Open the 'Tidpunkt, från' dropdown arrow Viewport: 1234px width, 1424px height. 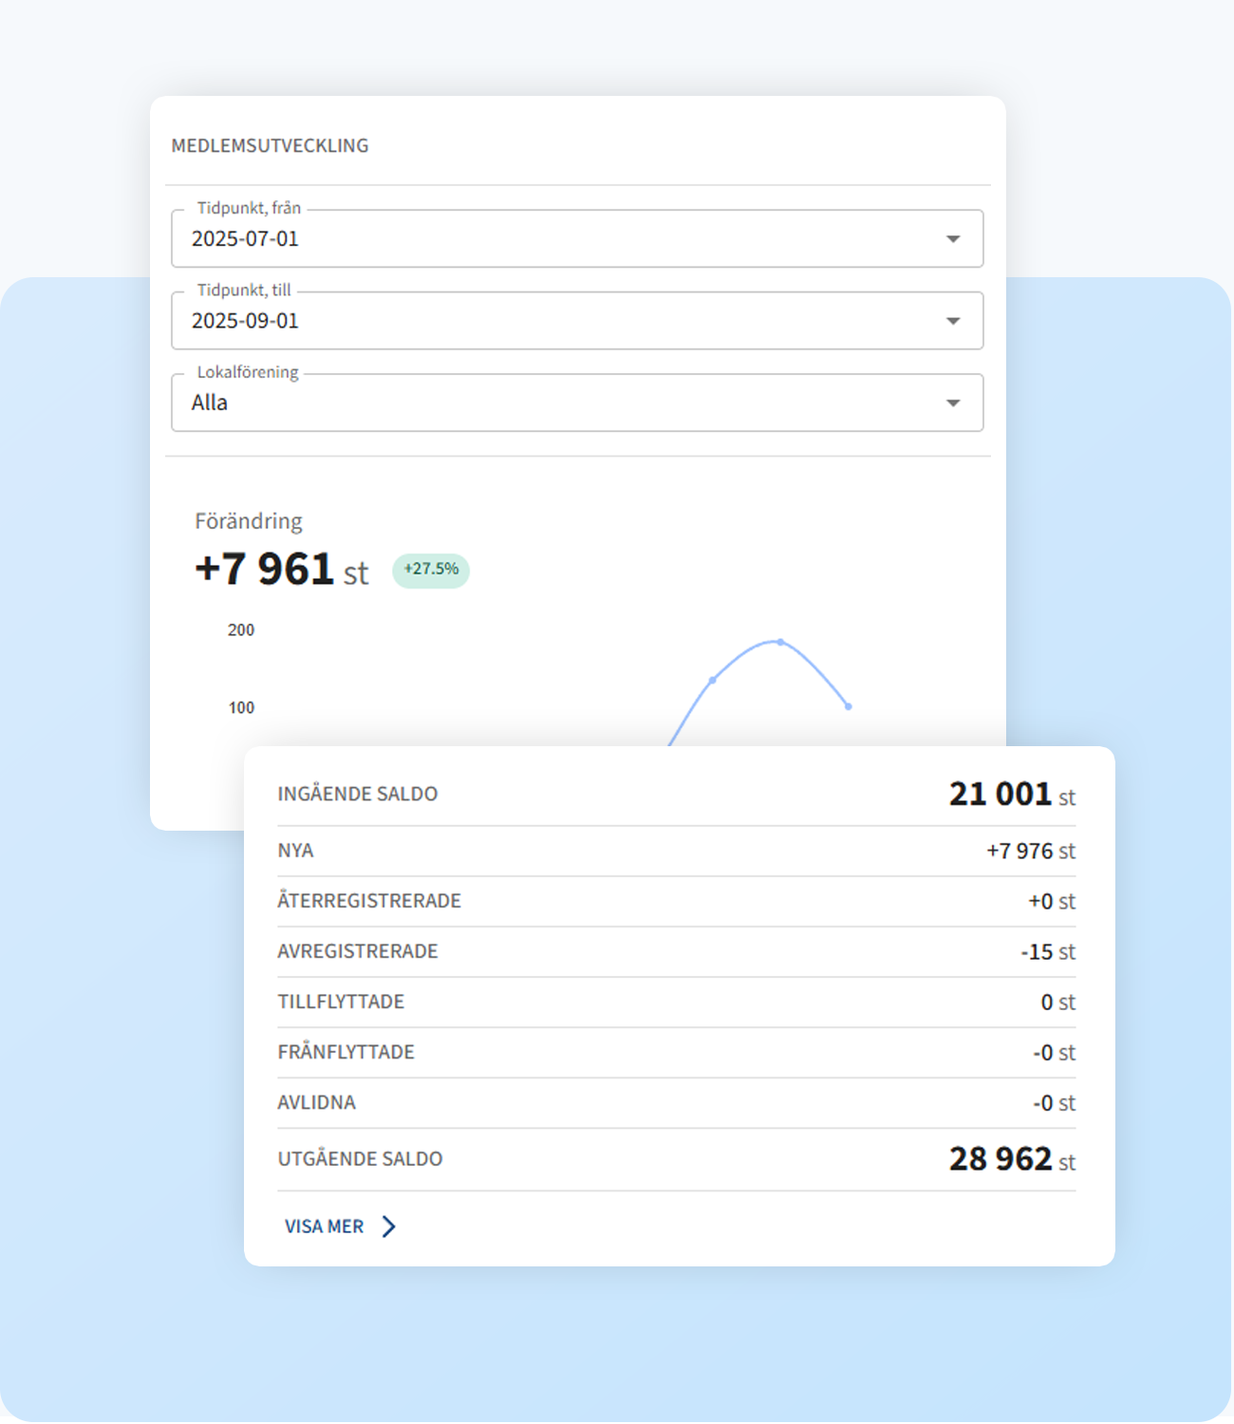pyautogui.click(x=953, y=239)
